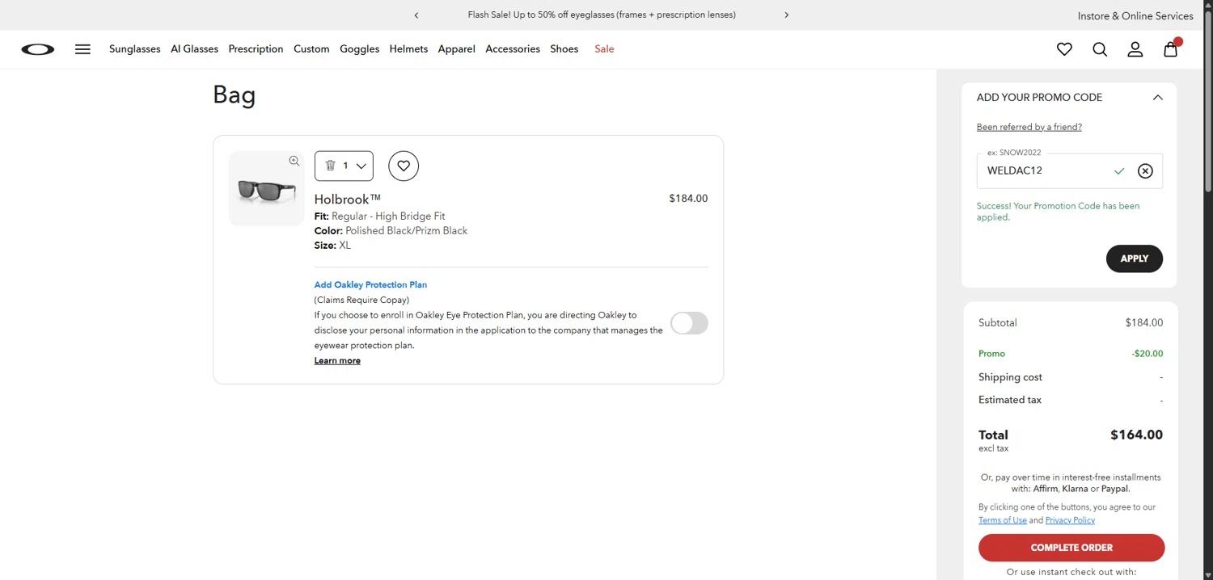Open the Custom menu
Screen dimensions: 1213x580
pyautogui.click(x=311, y=49)
